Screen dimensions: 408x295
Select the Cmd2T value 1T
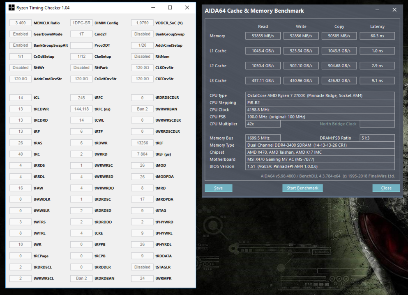coord(81,34)
